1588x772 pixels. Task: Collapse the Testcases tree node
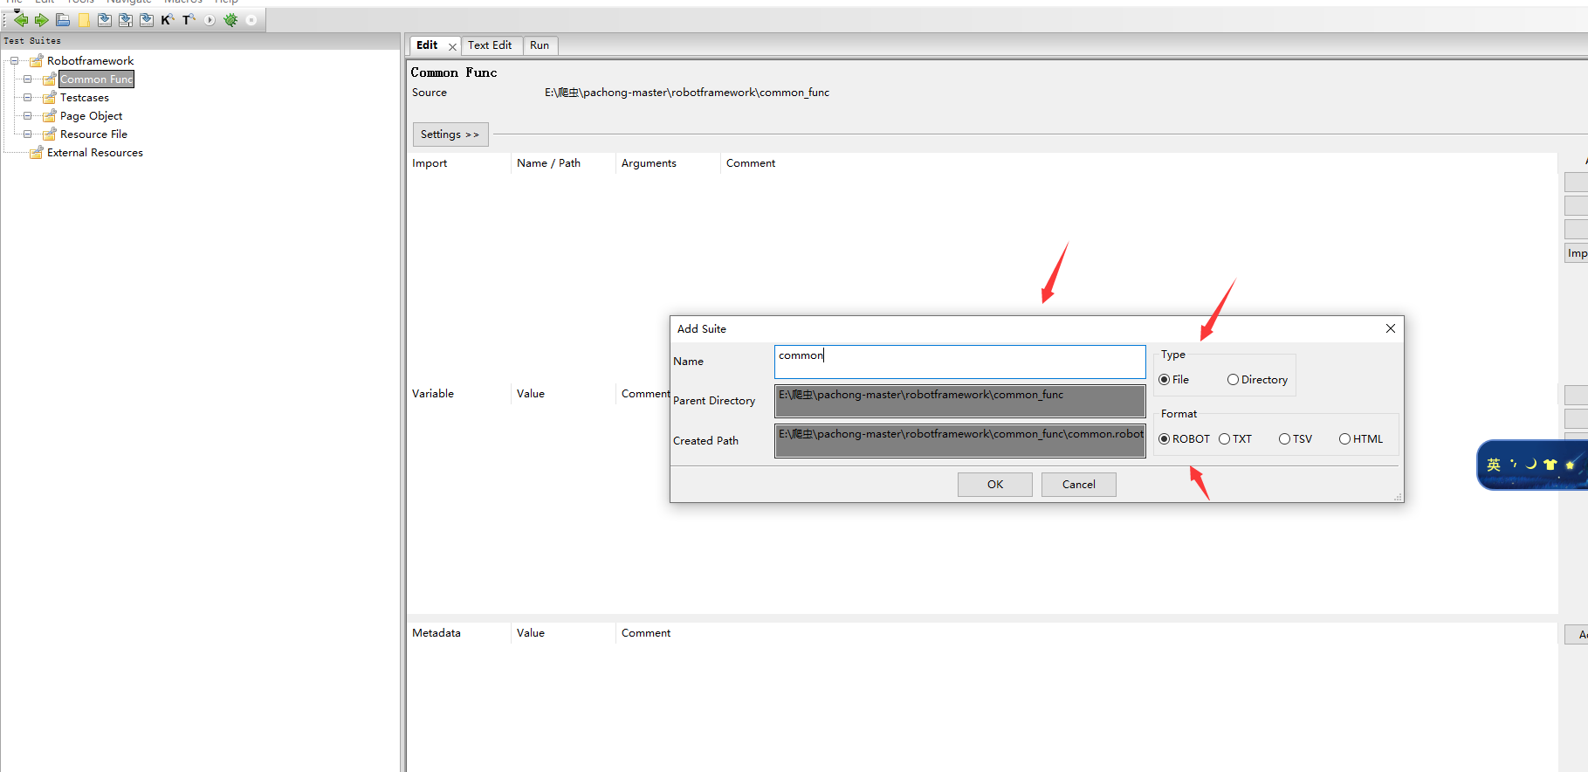point(27,97)
